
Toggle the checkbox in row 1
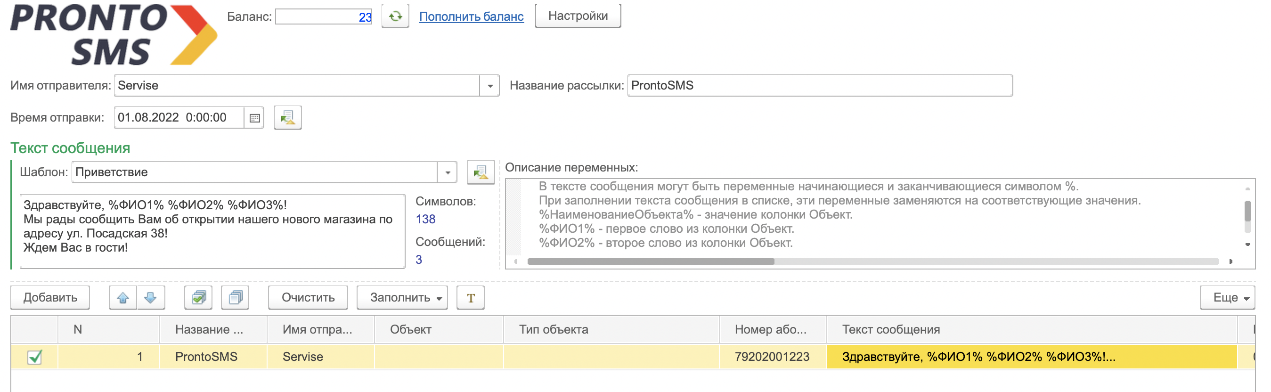(34, 357)
